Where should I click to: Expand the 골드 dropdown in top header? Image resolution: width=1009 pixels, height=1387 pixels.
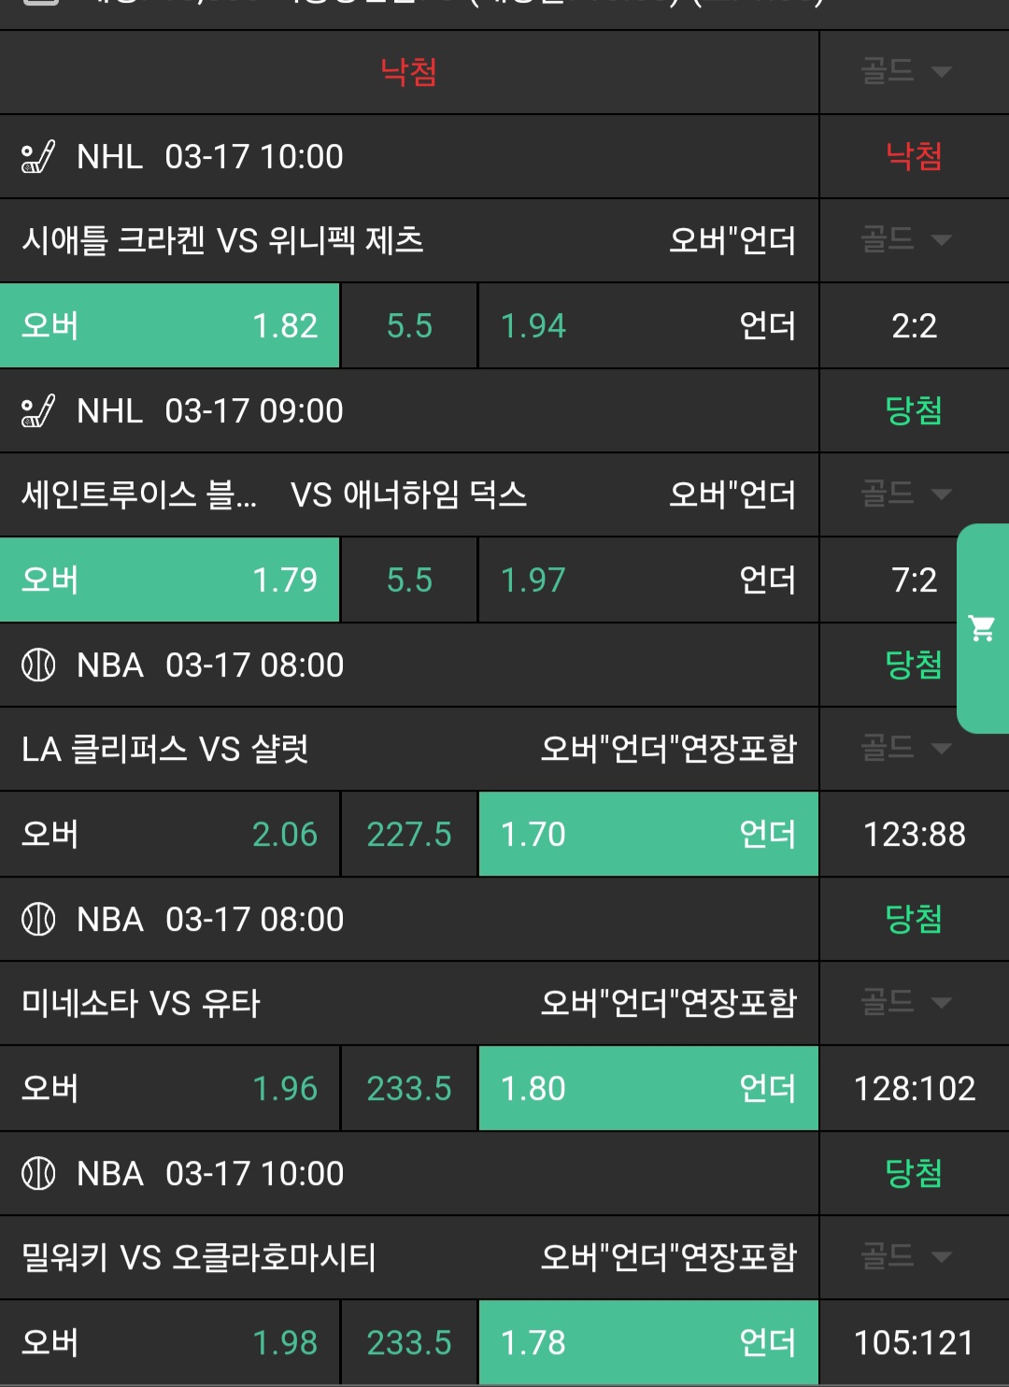coord(905,72)
